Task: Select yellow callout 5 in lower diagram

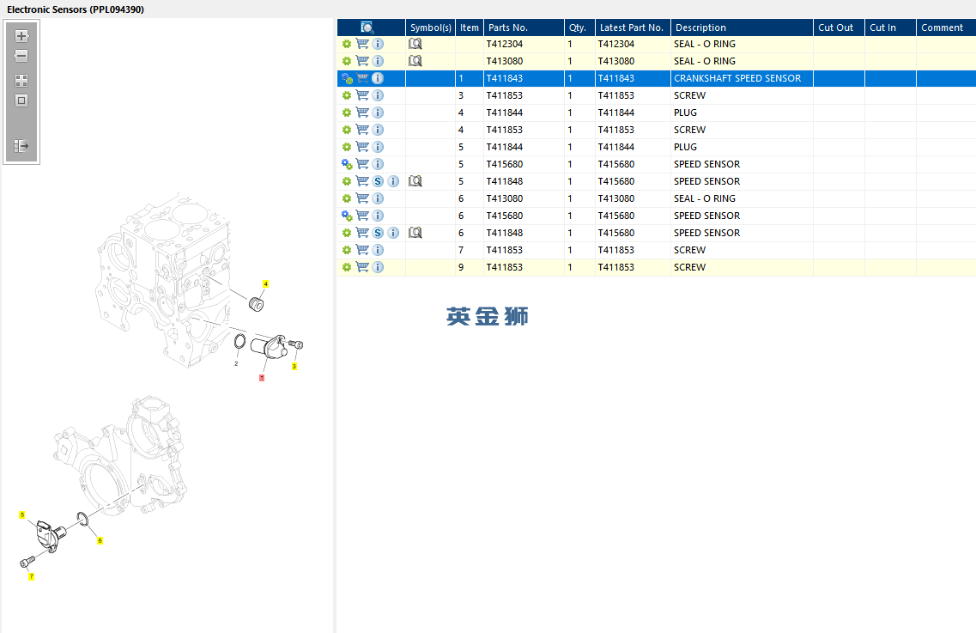Action: click(x=21, y=514)
